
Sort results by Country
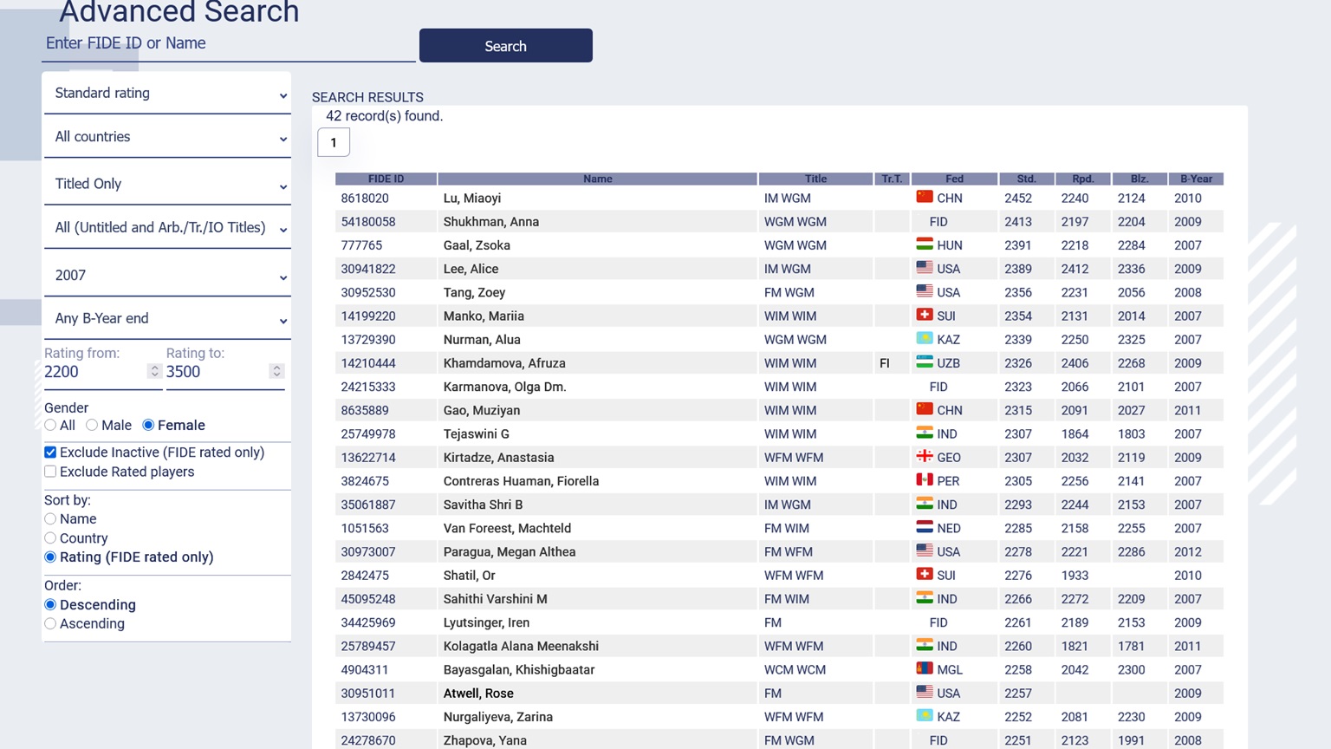click(50, 538)
